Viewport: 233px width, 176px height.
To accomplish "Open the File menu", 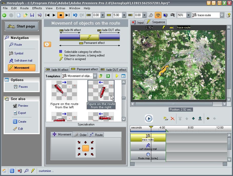I will tap(5, 8).
